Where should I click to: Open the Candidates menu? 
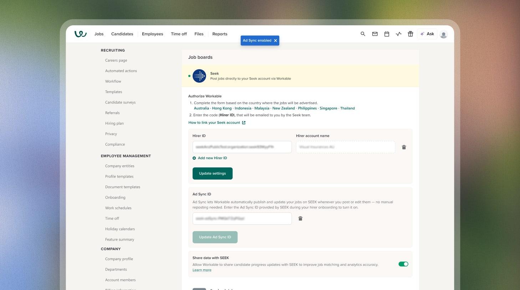coord(122,34)
